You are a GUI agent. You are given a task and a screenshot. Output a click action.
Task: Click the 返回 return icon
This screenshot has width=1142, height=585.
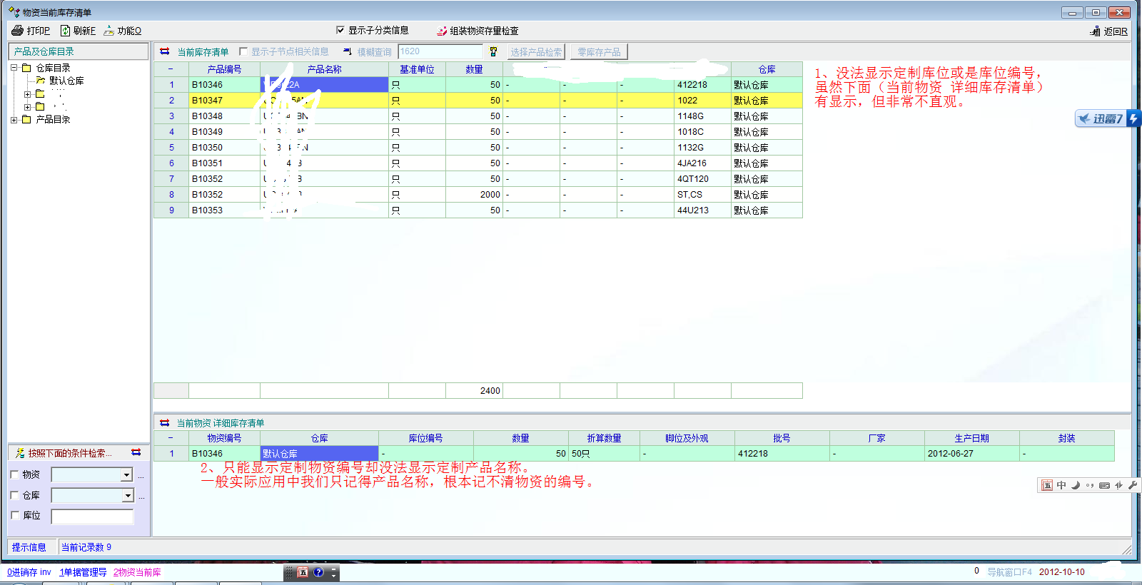(x=1095, y=31)
